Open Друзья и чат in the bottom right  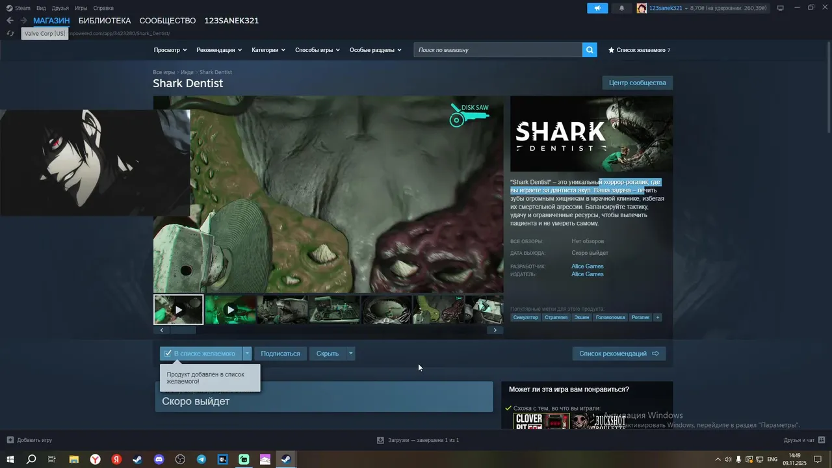pos(803,440)
